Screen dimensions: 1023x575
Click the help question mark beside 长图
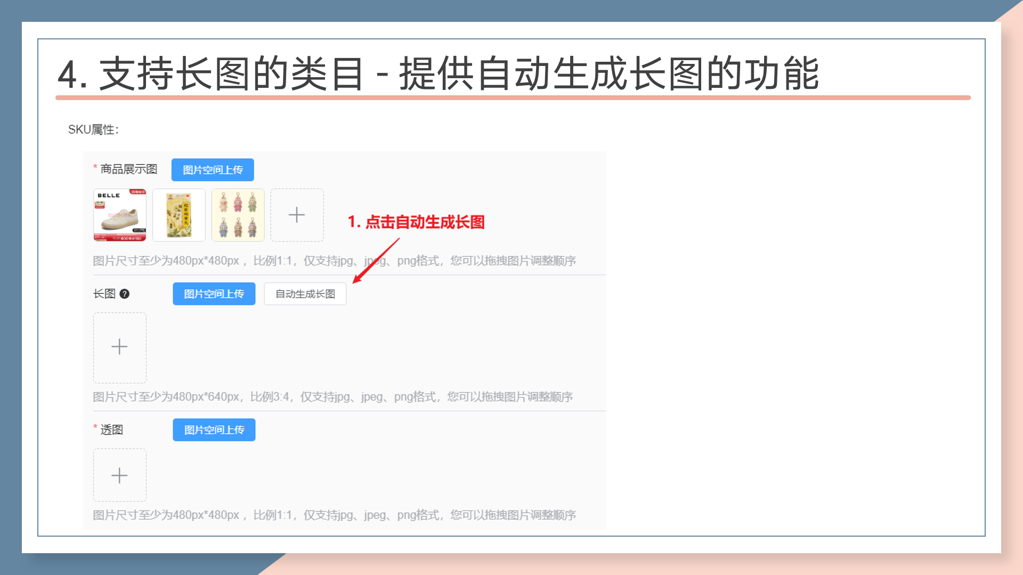pos(125,294)
